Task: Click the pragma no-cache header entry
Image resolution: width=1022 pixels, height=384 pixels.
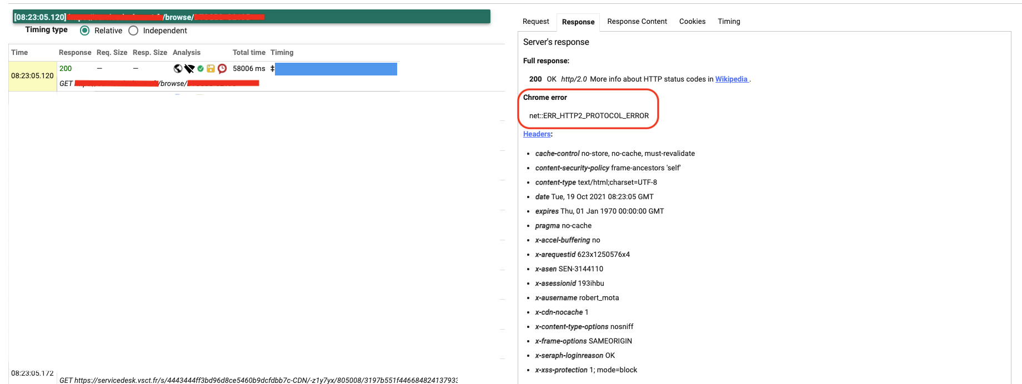Action: (x=563, y=226)
